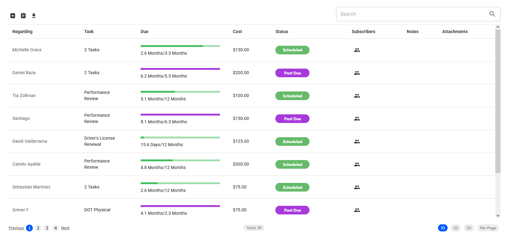
Task: Click Past Due badge for Santiago
Action: click(x=292, y=119)
